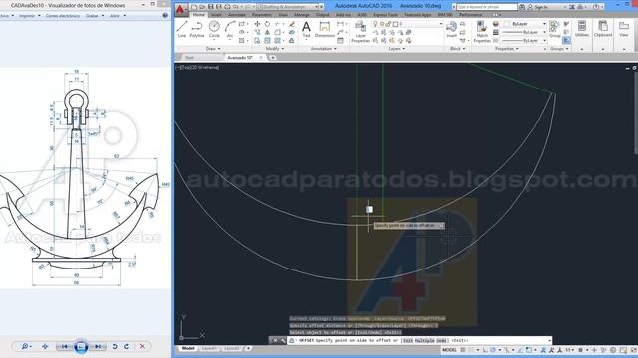Open the Utilities panel button
This screenshot has width=638, height=358.
(x=582, y=29)
